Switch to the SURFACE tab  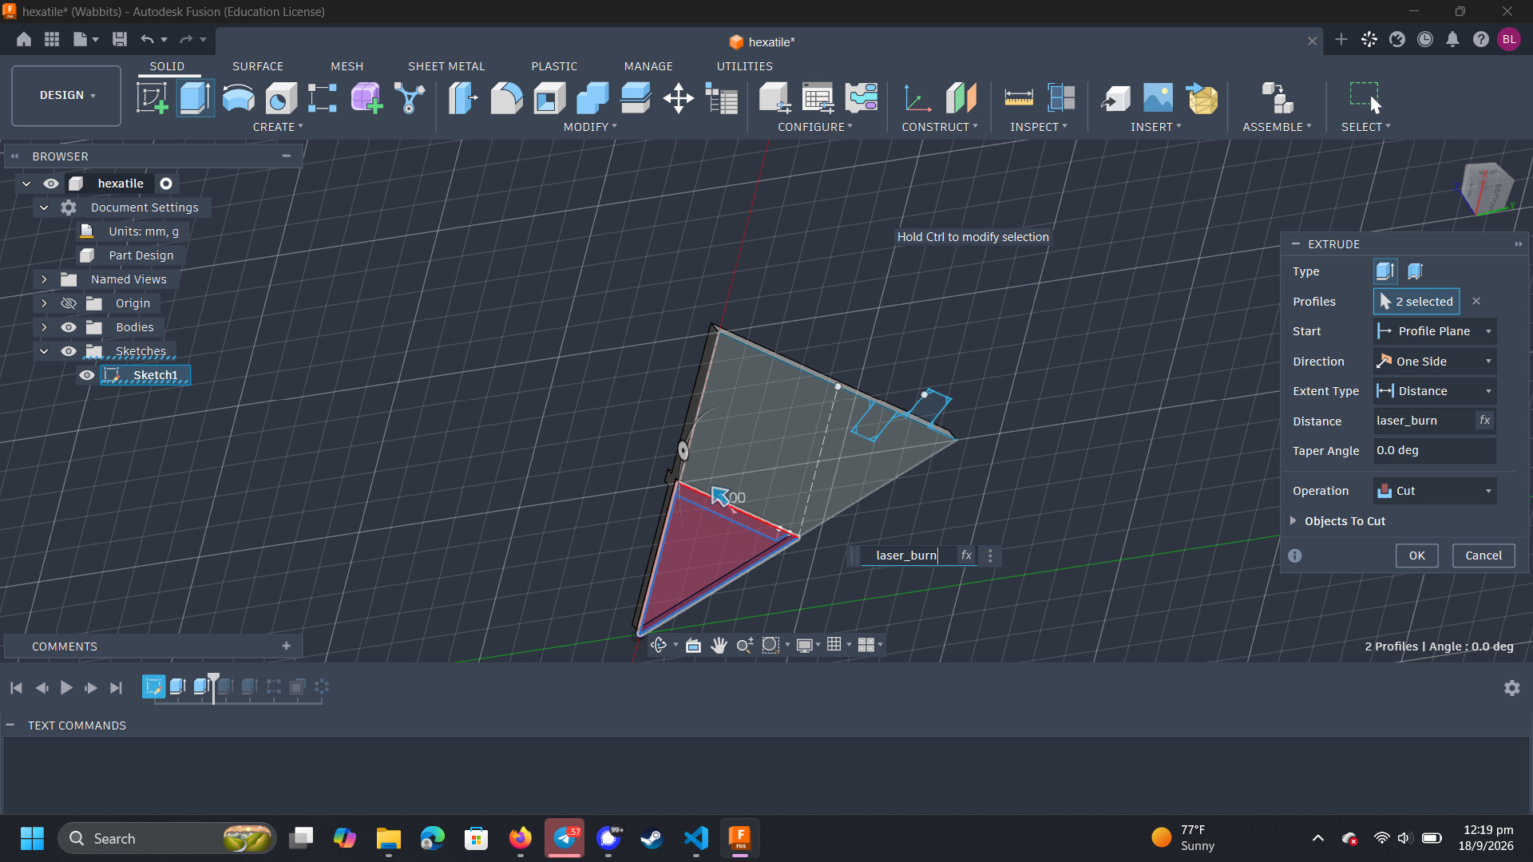click(x=257, y=66)
